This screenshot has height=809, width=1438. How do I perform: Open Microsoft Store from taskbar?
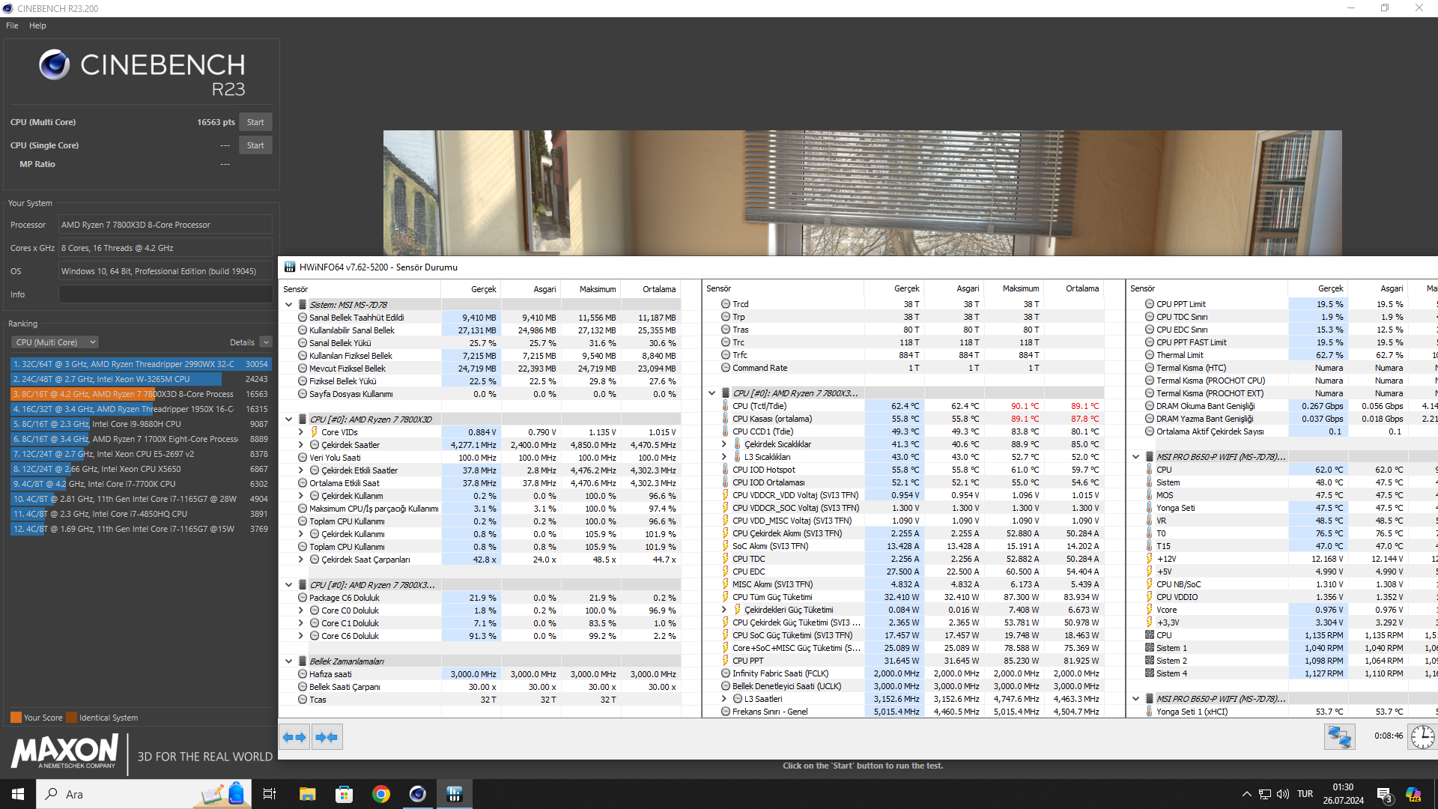[x=344, y=794]
